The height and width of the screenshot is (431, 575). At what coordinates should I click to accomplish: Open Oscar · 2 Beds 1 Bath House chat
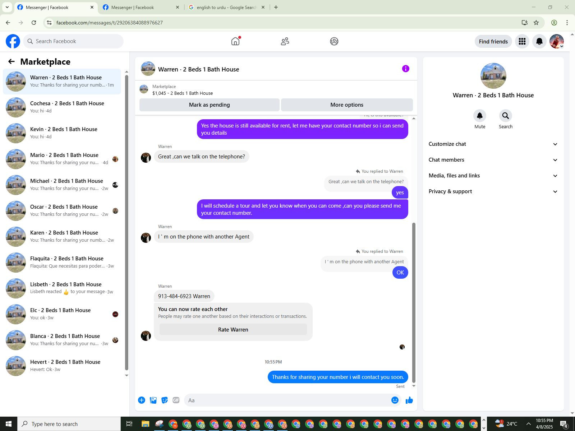click(62, 210)
